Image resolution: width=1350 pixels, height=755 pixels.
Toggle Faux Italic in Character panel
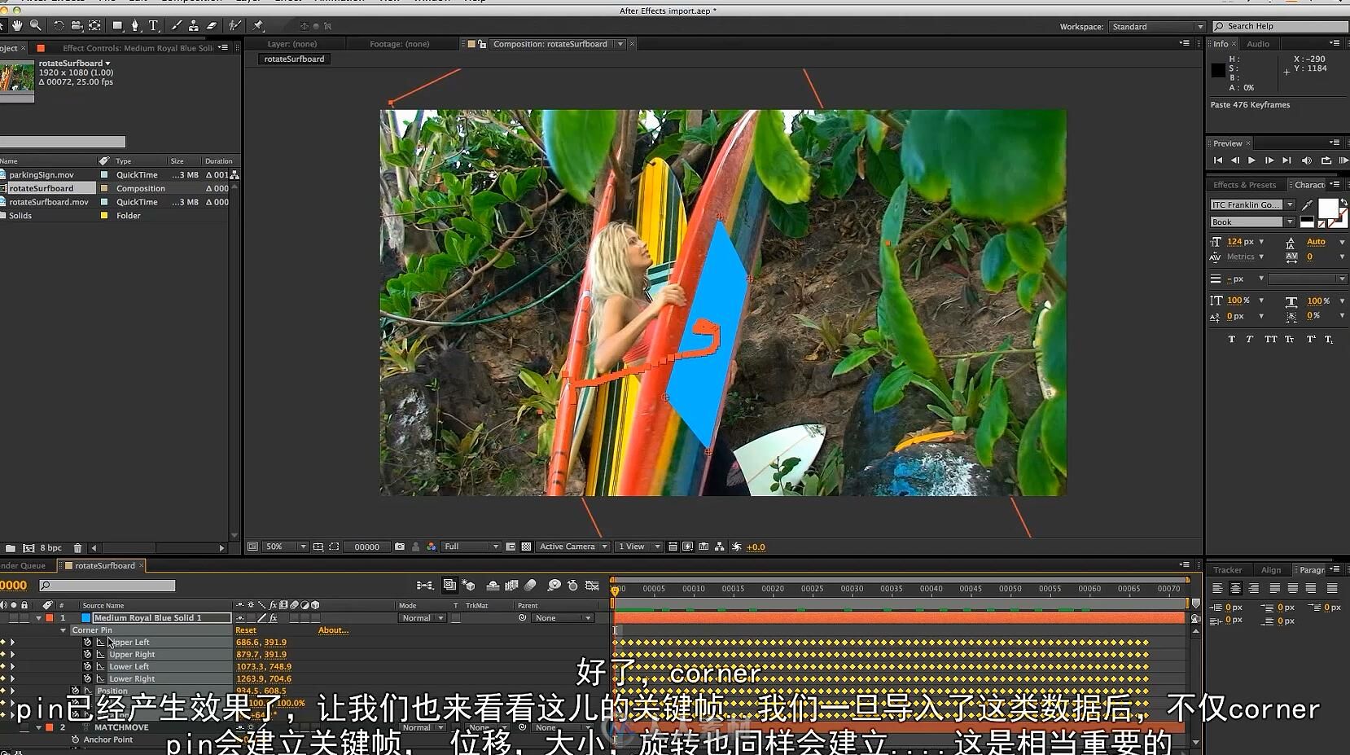click(1250, 339)
